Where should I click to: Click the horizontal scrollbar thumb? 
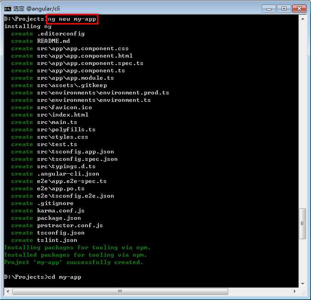click(120, 291)
